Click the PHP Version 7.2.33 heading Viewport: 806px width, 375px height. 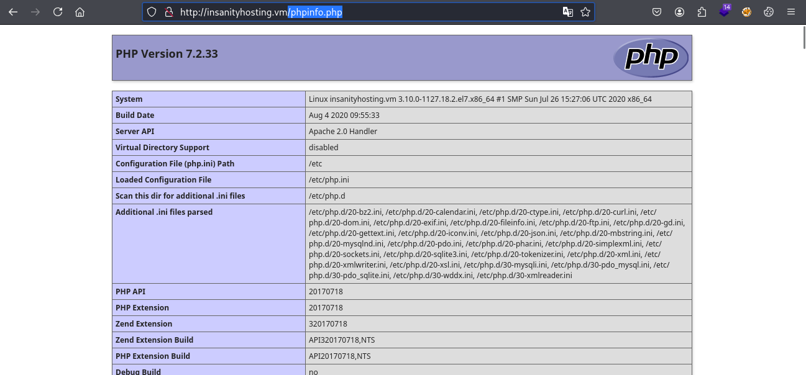pos(167,54)
